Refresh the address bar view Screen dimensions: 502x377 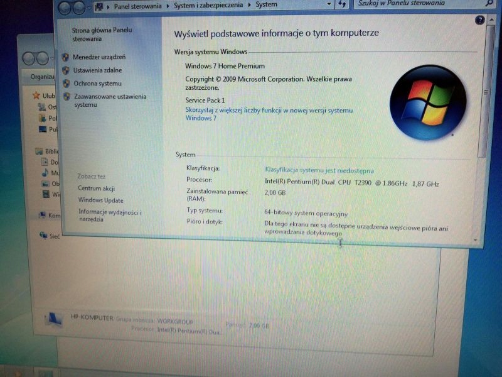[x=342, y=4]
